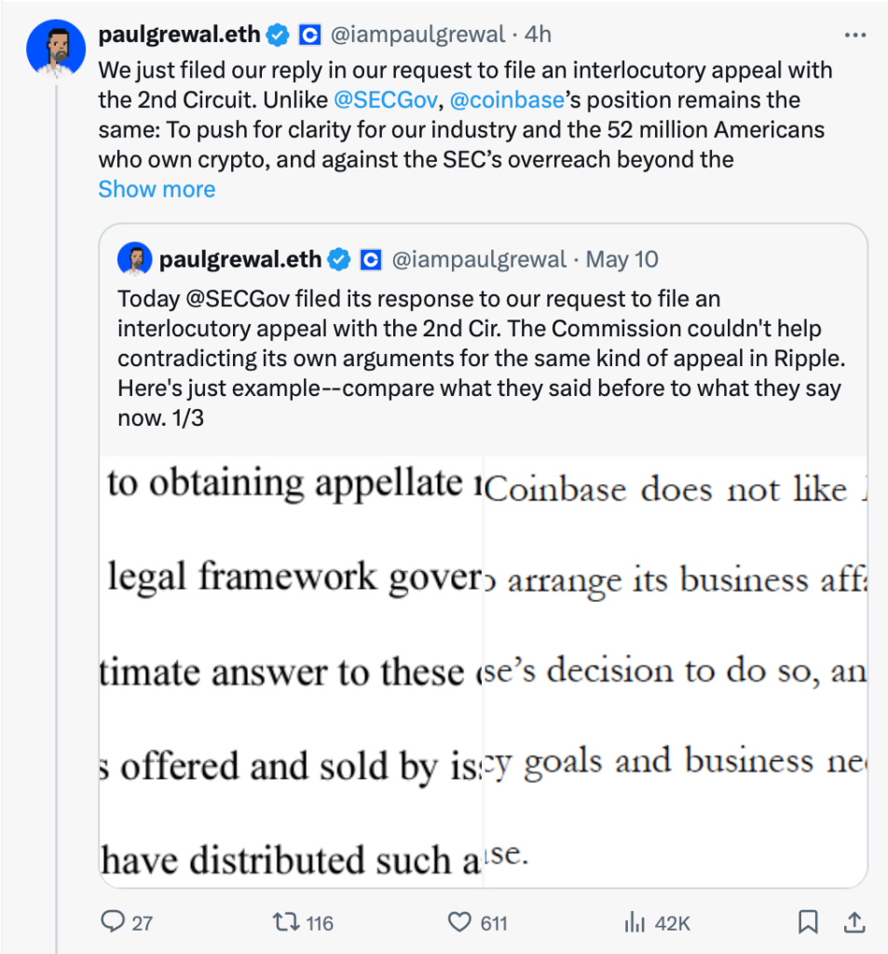
Task: Click the small avatar in quoted tweet
Action: pos(135,260)
